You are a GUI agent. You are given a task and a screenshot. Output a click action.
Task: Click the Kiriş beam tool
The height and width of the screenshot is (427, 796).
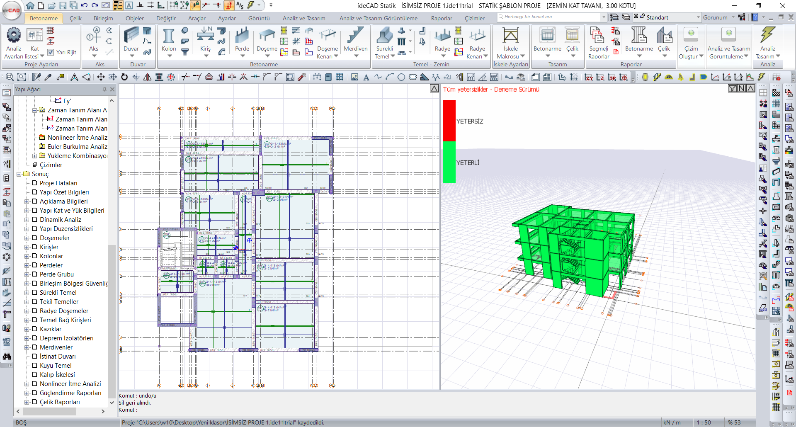[x=205, y=43]
